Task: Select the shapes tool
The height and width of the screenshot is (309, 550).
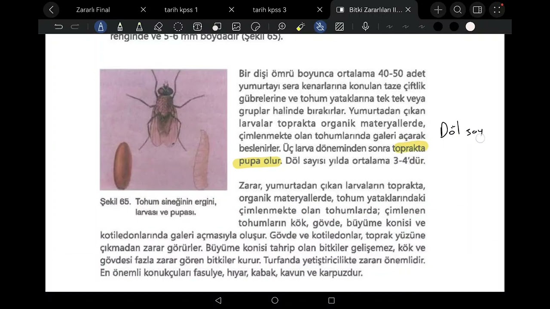Action: 217,27
